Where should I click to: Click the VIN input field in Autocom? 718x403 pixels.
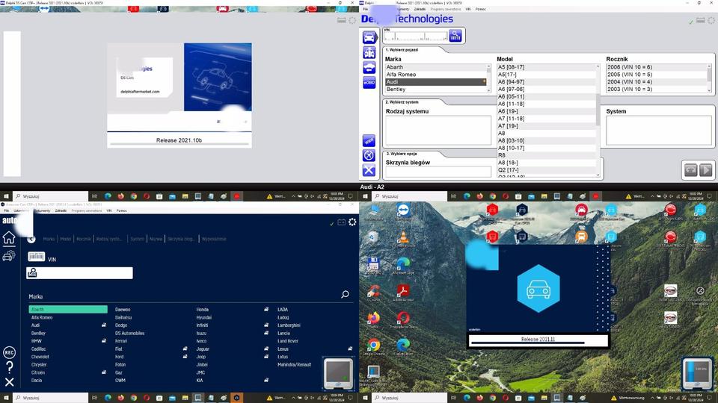[80, 273]
